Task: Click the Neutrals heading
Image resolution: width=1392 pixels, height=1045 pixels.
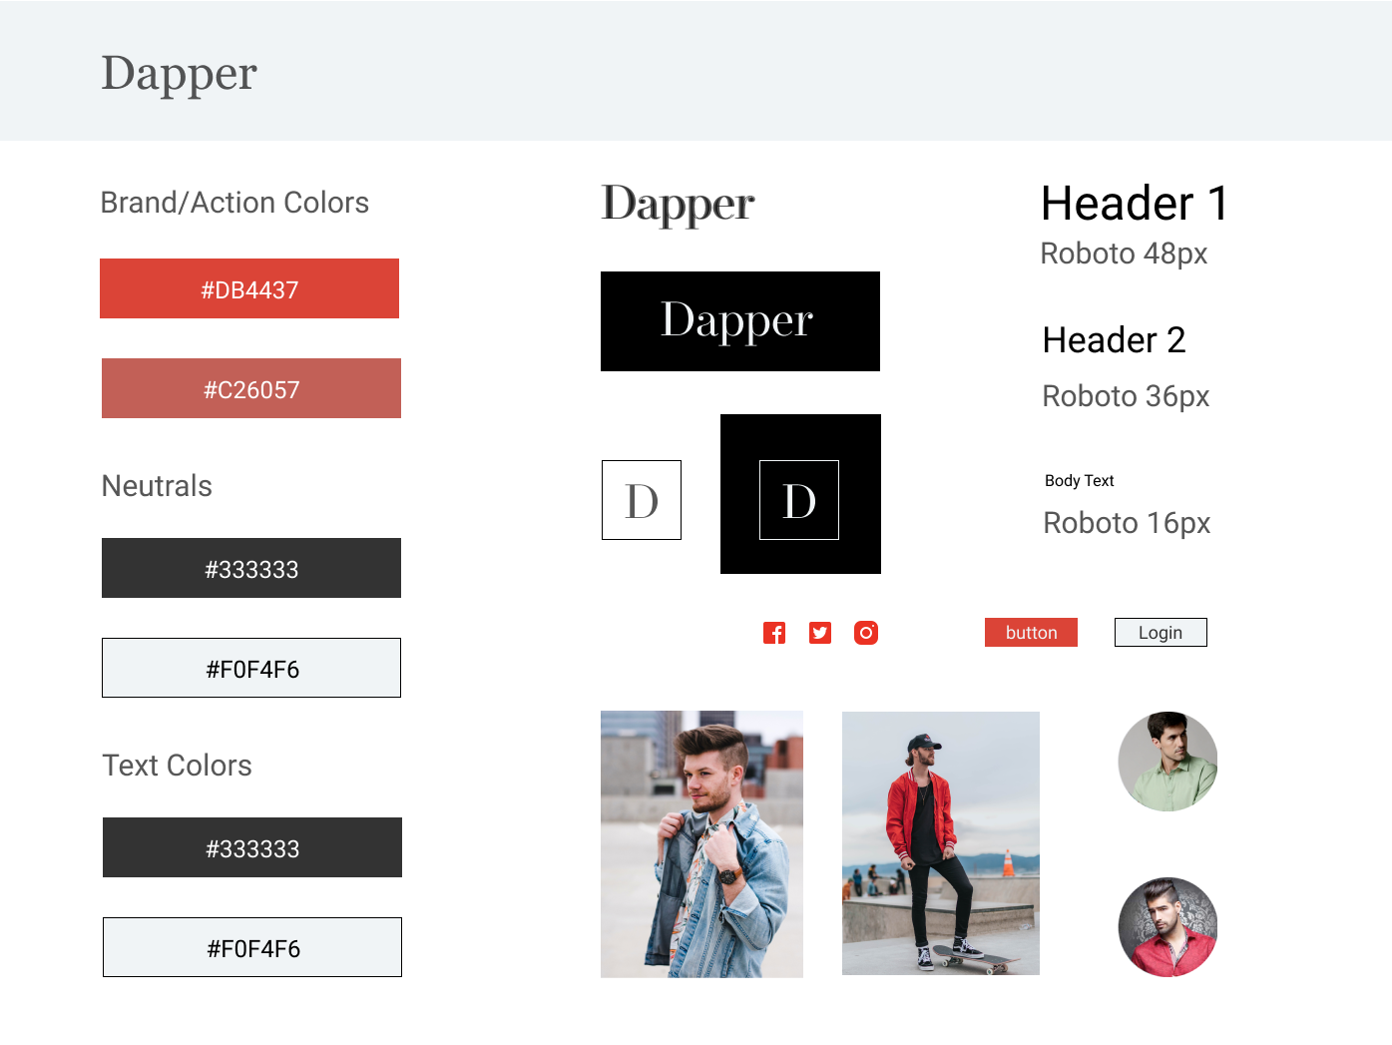Action: [x=157, y=486]
